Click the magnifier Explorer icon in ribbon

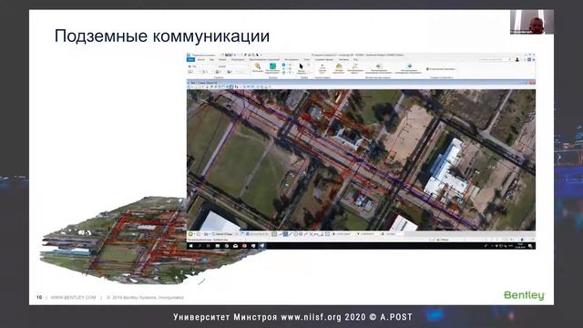[x=257, y=67]
